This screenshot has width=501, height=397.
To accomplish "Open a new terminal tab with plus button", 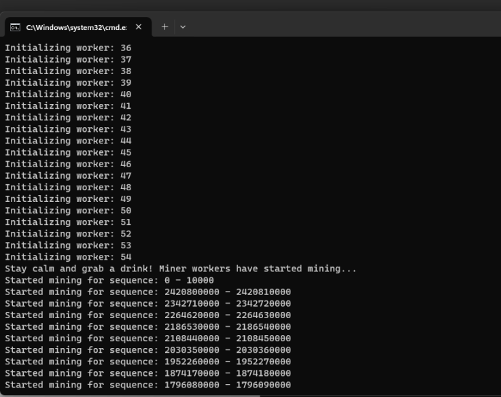I will tap(165, 27).
